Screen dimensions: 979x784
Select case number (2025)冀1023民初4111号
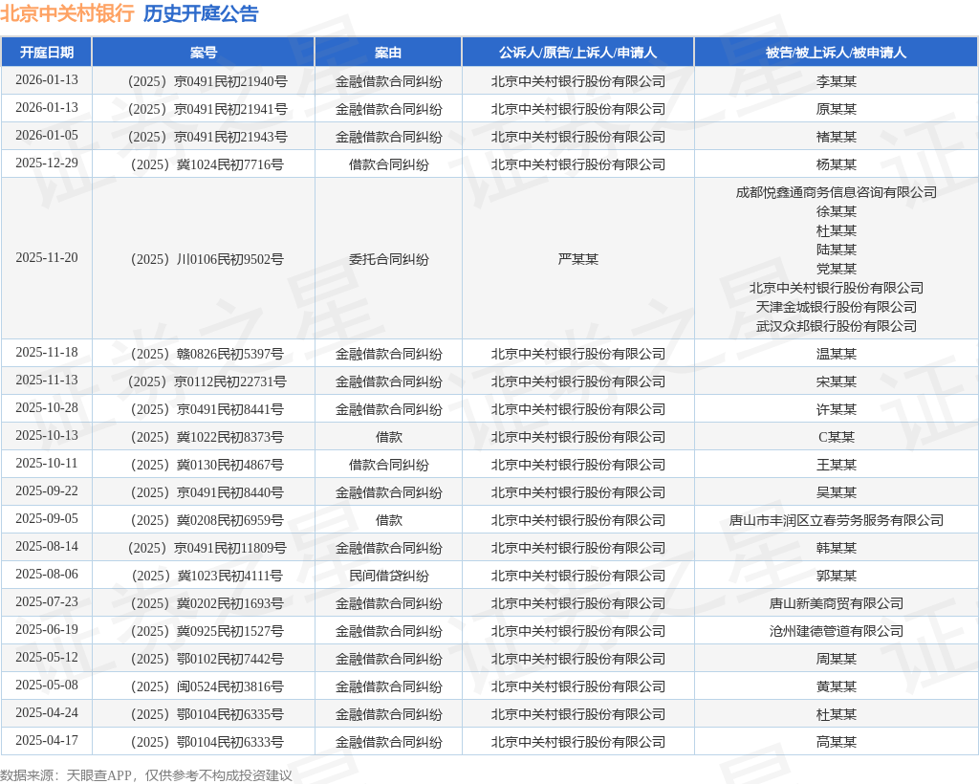click(207, 576)
